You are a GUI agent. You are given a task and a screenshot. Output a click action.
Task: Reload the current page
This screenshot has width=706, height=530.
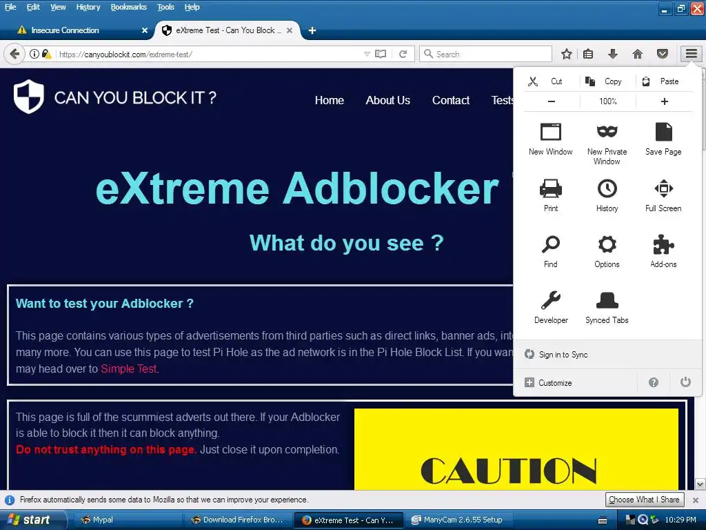tap(403, 54)
